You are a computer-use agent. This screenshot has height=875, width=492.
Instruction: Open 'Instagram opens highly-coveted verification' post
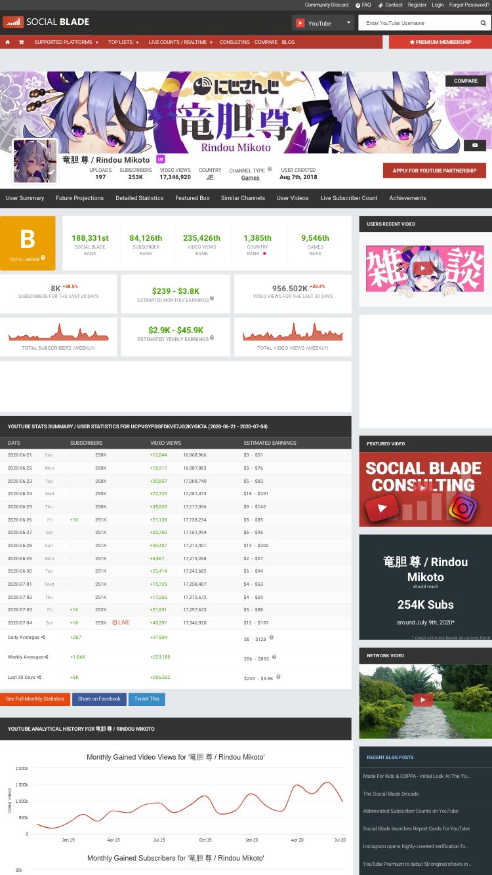tap(416, 846)
